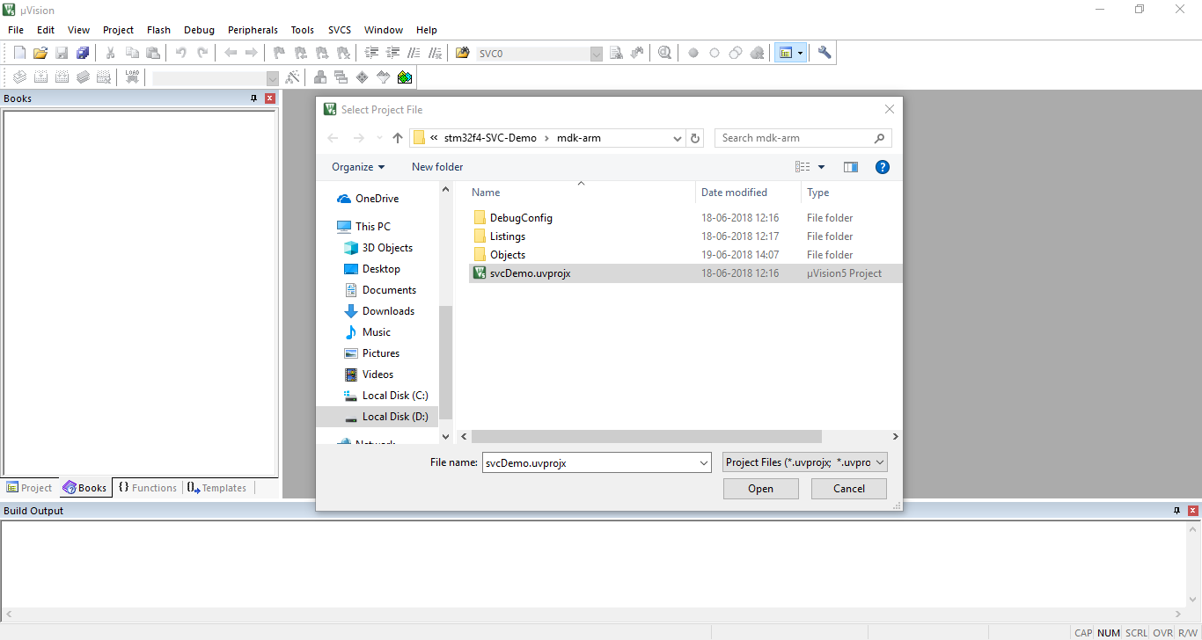The width and height of the screenshot is (1202, 640).
Task: Click the Translate file build icon
Action: 19,77
